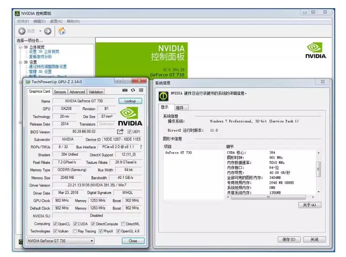Image resolution: width=346 pixels, height=257 pixels.
Task: Open the NVIDIA GeForce GT 730 dropdown
Action: 60,241
